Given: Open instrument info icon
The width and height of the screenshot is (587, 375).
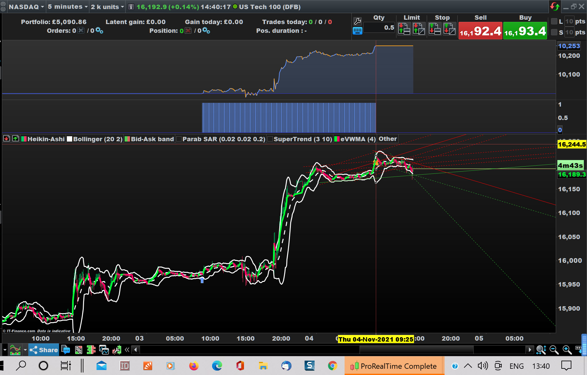Looking at the screenshot, I should [x=131, y=7].
